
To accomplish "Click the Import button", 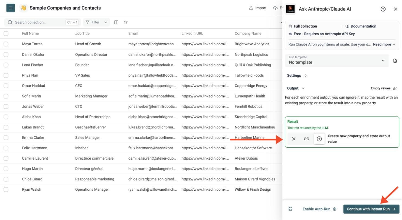I will (x=258, y=8).
